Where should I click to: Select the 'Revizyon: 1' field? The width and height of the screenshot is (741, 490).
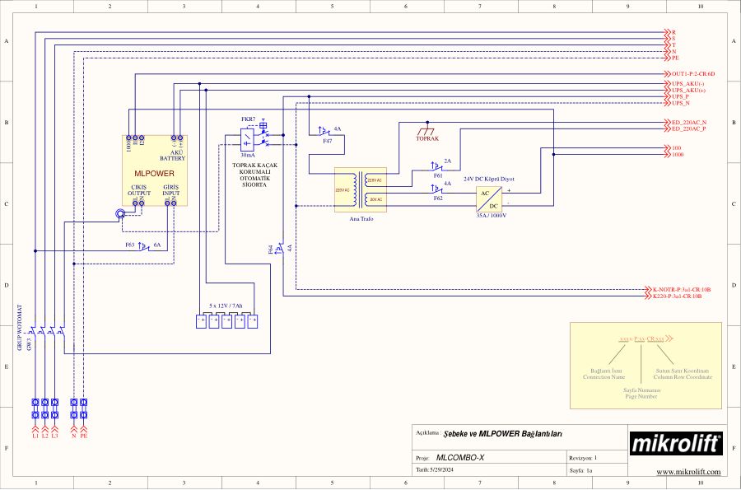(x=583, y=458)
